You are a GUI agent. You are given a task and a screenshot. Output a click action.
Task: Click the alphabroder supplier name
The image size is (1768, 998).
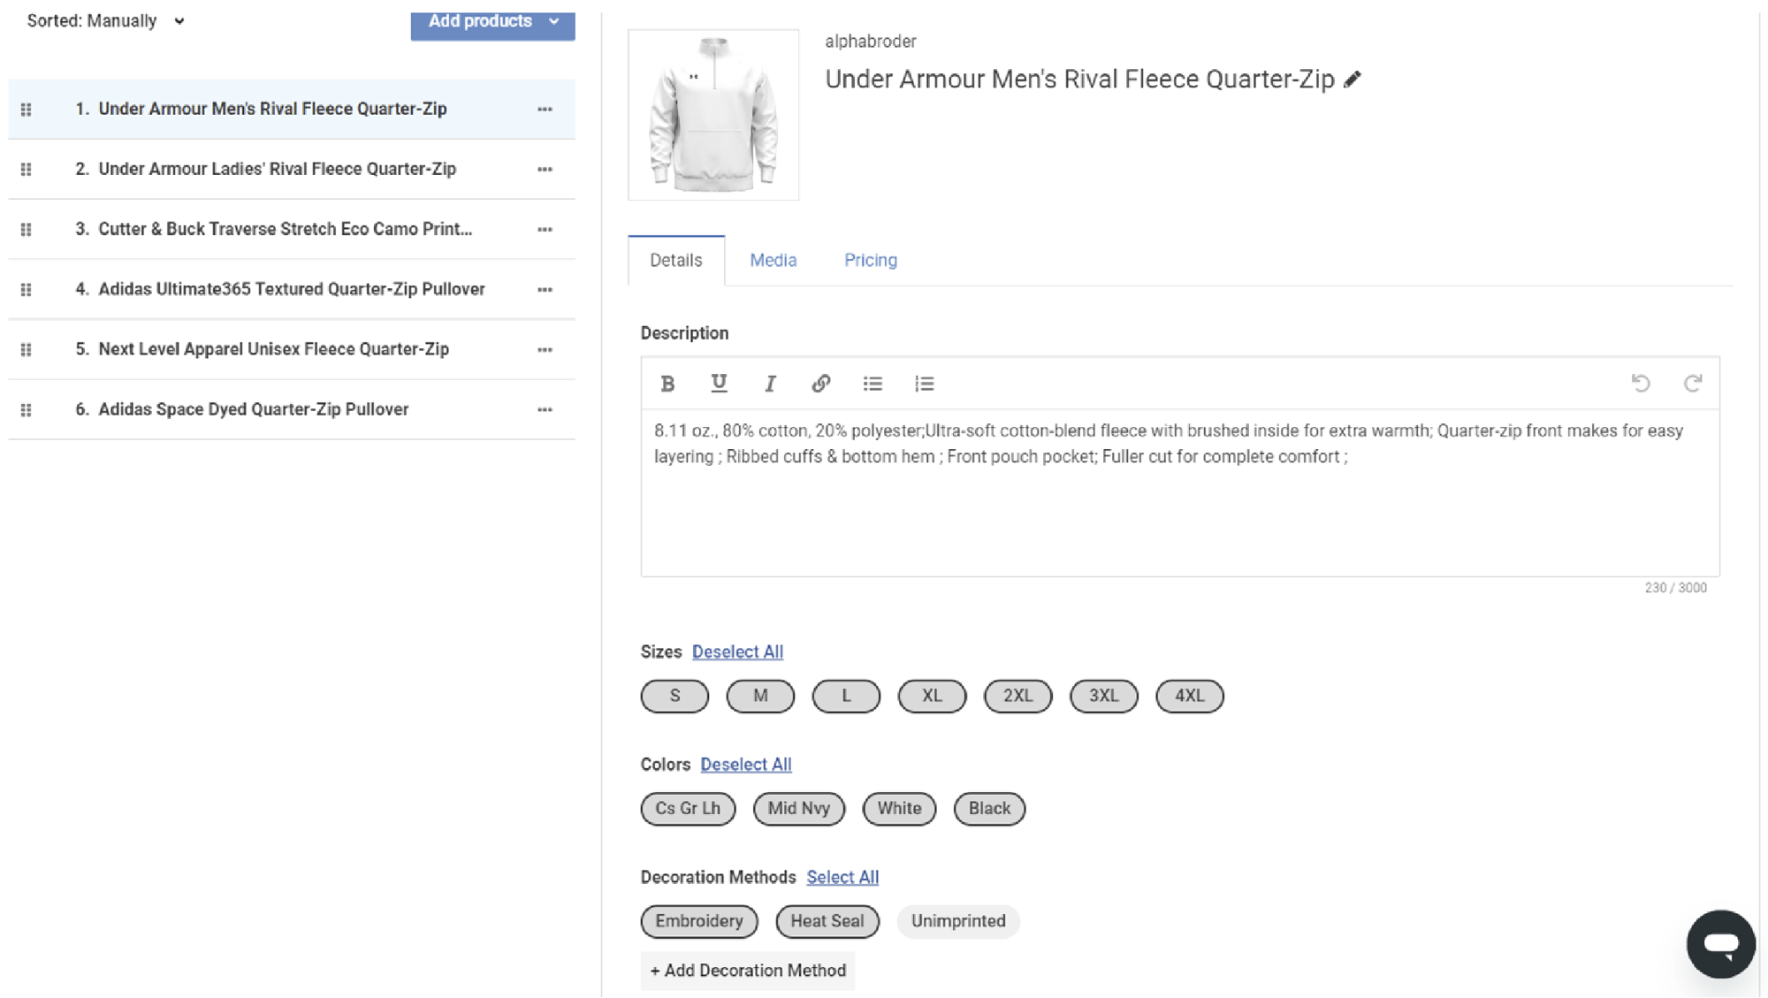click(x=870, y=42)
